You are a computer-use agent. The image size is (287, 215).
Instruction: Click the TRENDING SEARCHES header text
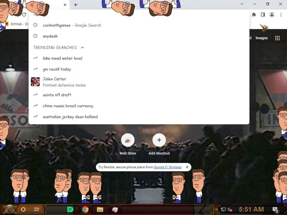[x=55, y=48]
